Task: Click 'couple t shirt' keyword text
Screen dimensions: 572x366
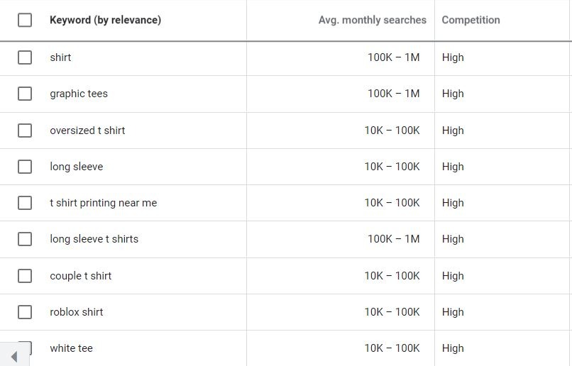Action: click(80, 276)
